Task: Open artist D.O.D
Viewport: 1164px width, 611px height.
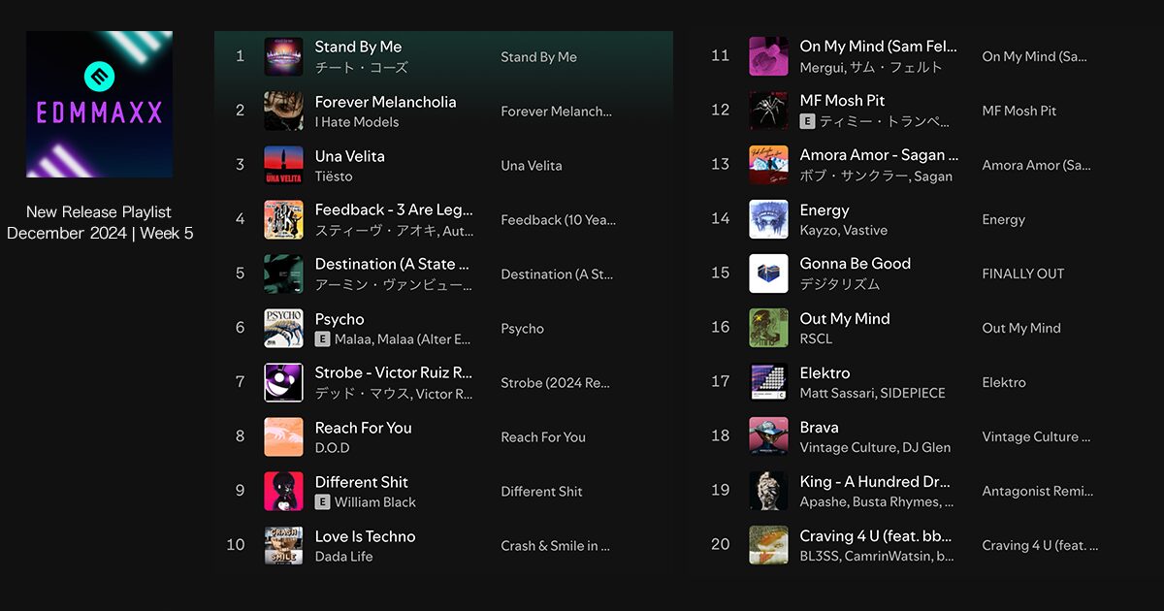Action: tap(332, 448)
